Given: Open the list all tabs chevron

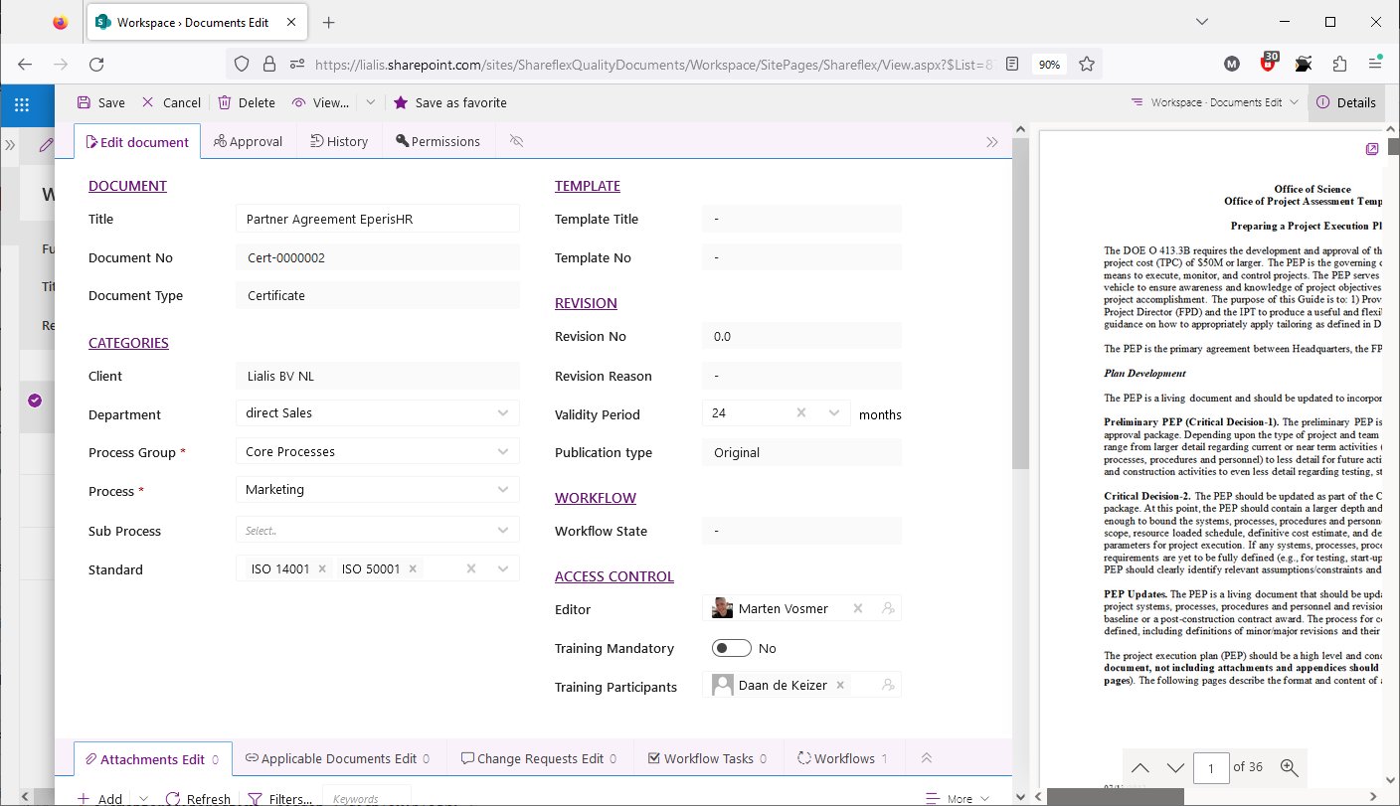Looking at the screenshot, I should click(1201, 22).
